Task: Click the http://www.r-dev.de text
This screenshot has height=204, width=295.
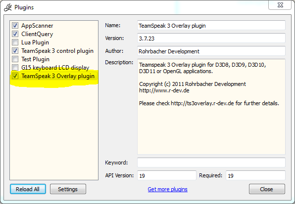Action: pyautogui.click(x=164, y=90)
